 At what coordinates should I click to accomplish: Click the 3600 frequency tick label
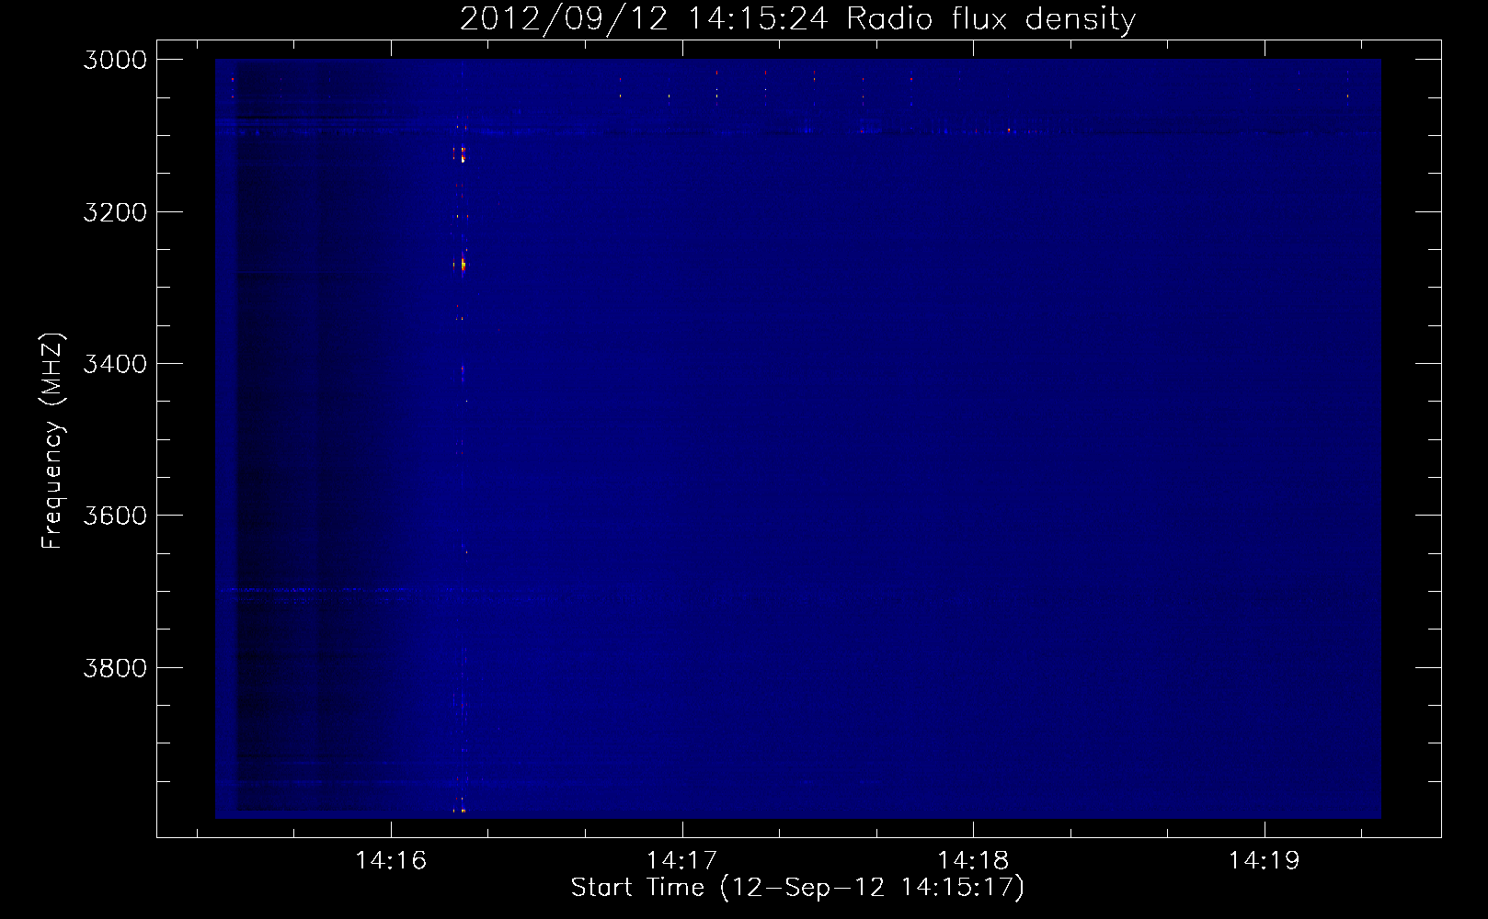click(115, 516)
